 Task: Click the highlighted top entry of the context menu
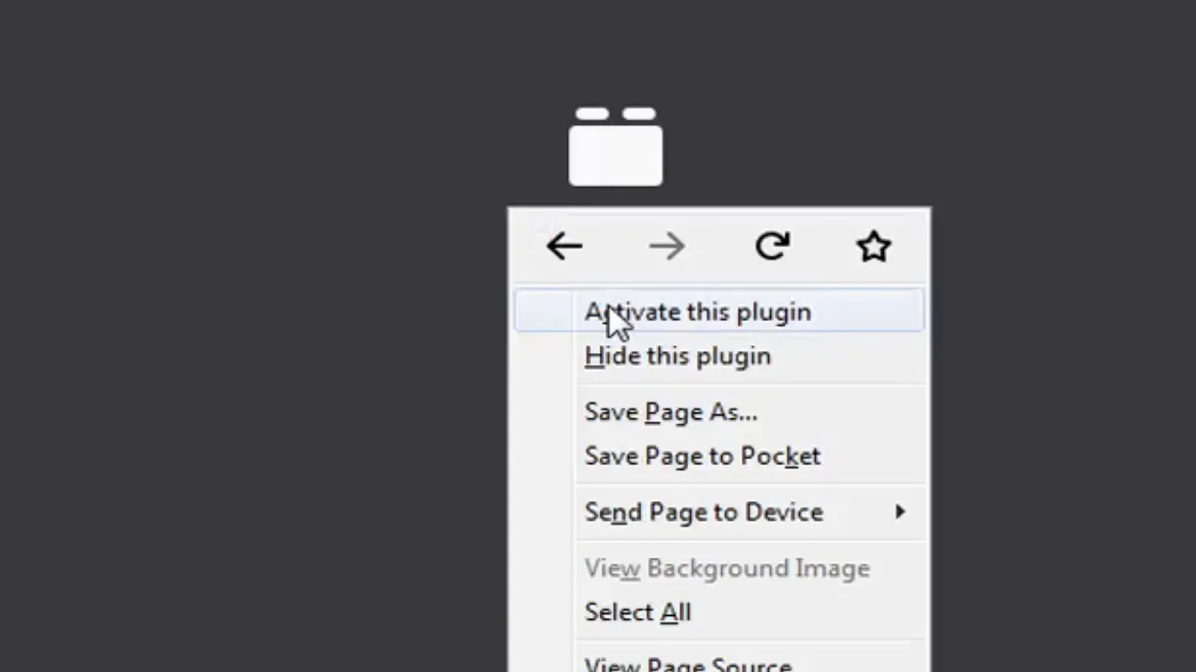click(719, 312)
